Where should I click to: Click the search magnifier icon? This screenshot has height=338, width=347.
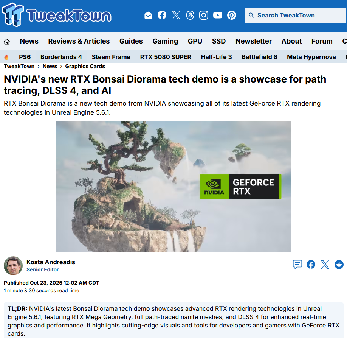(x=251, y=15)
